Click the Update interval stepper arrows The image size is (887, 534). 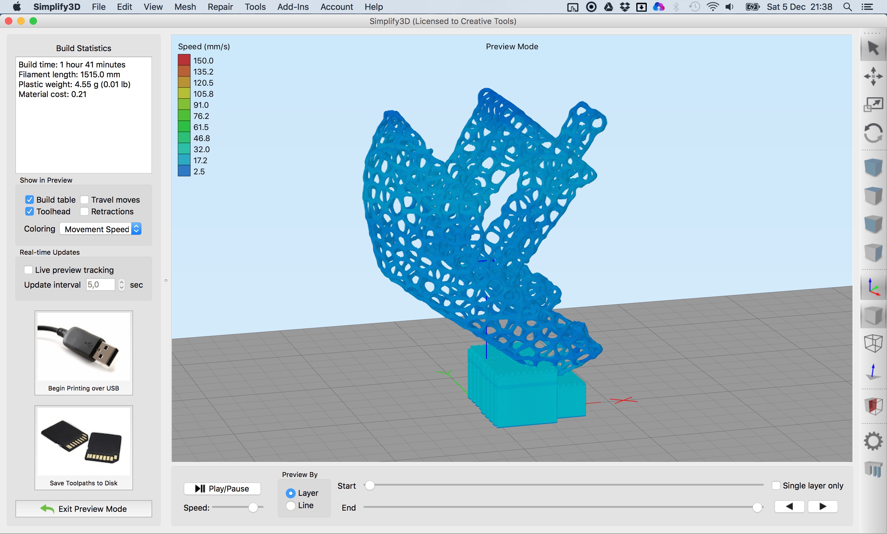[122, 285]
